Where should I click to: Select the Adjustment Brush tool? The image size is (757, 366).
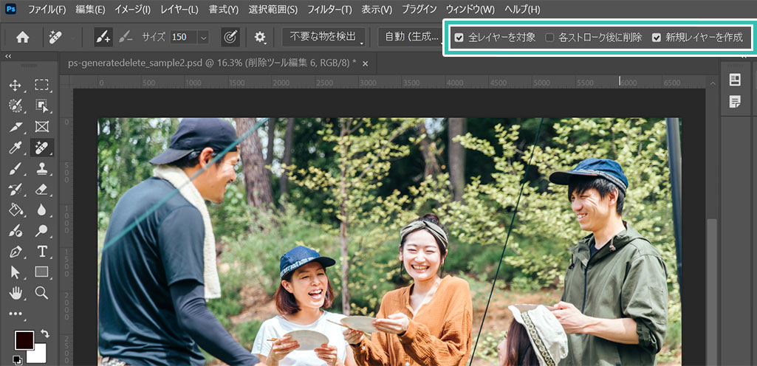point(16,231)
